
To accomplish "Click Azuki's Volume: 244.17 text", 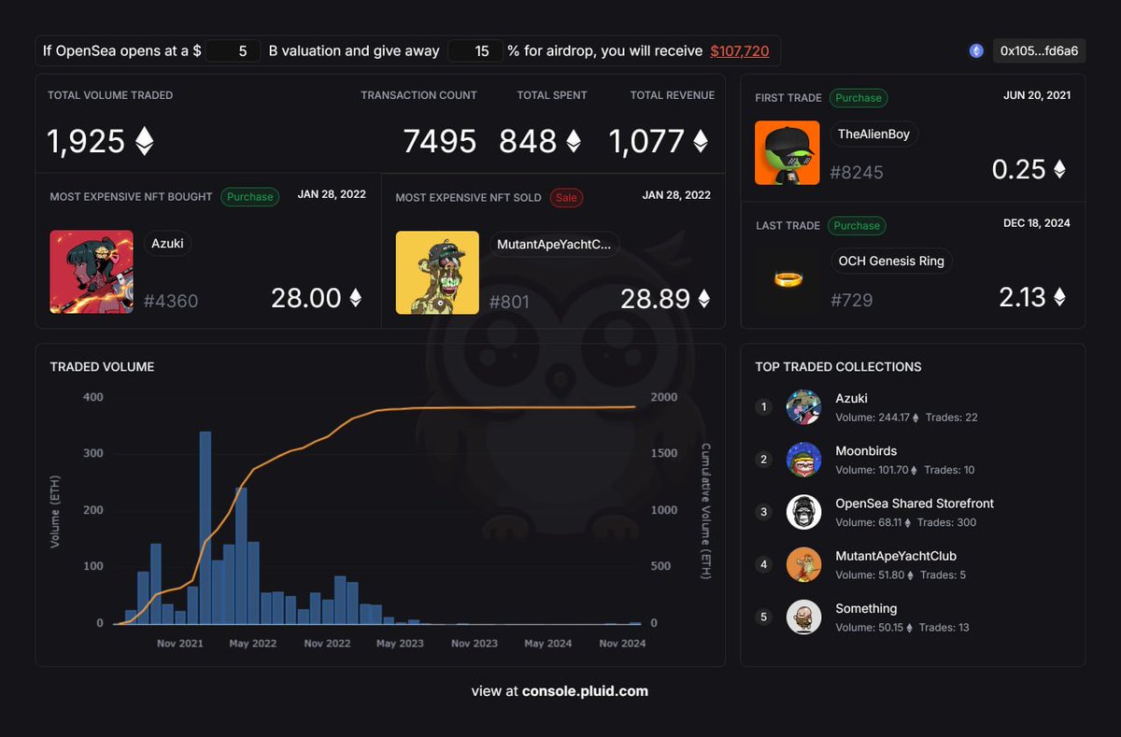I will pos(877,418).
